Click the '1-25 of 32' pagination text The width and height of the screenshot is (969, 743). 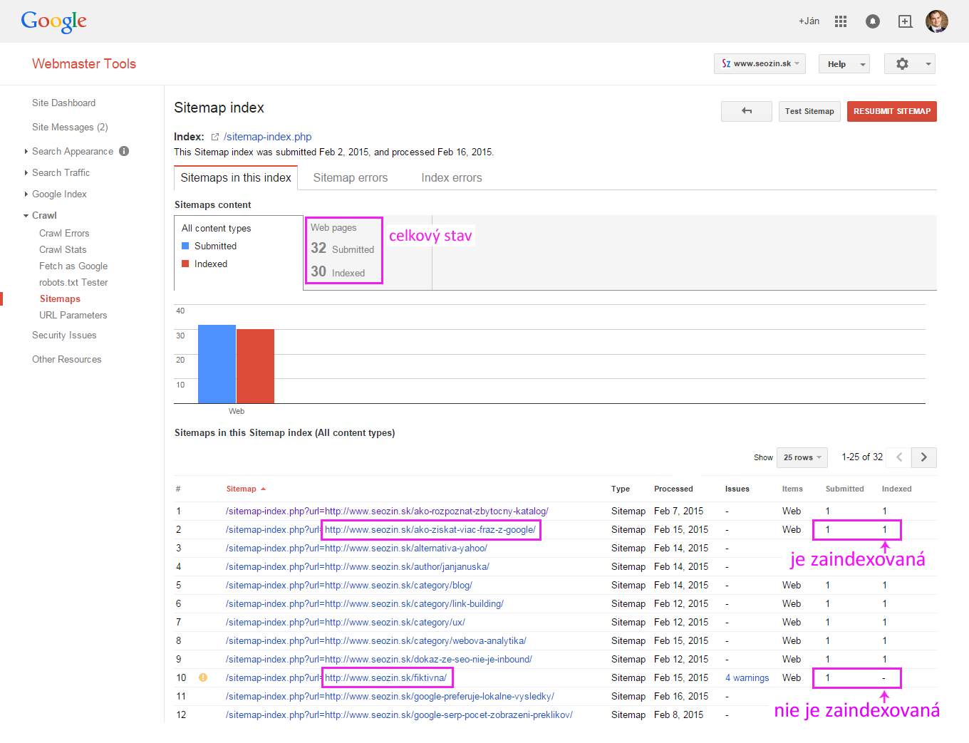862,457
